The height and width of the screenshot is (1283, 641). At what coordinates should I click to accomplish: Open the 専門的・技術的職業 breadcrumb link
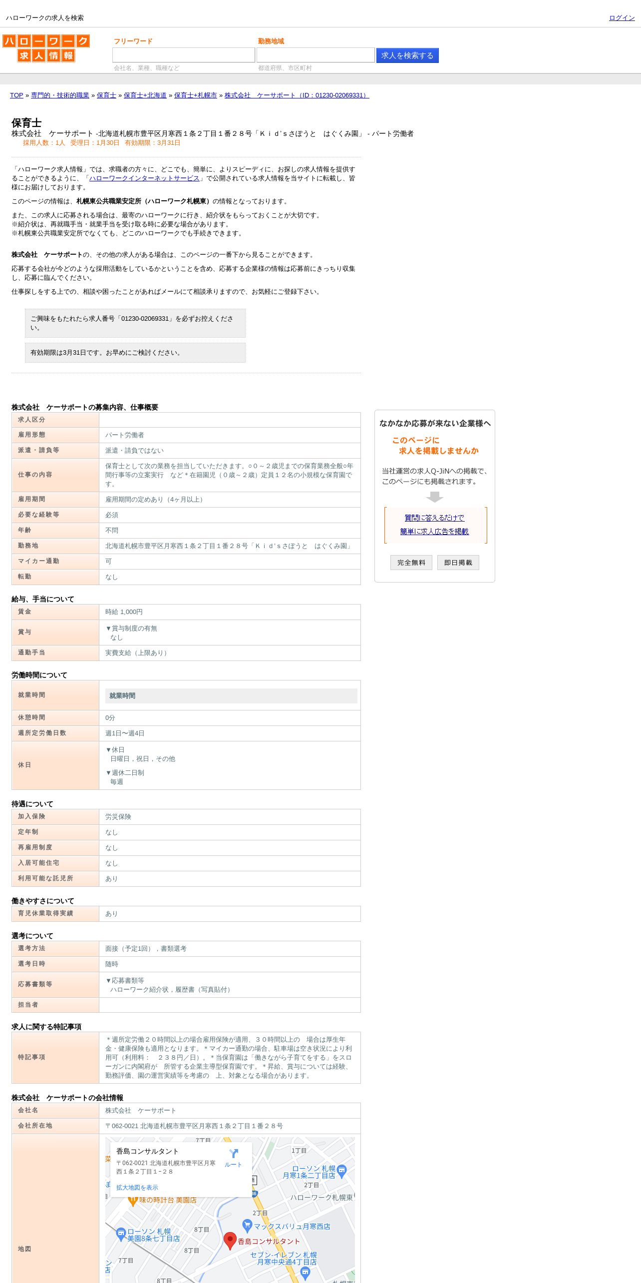click(60, 95)
